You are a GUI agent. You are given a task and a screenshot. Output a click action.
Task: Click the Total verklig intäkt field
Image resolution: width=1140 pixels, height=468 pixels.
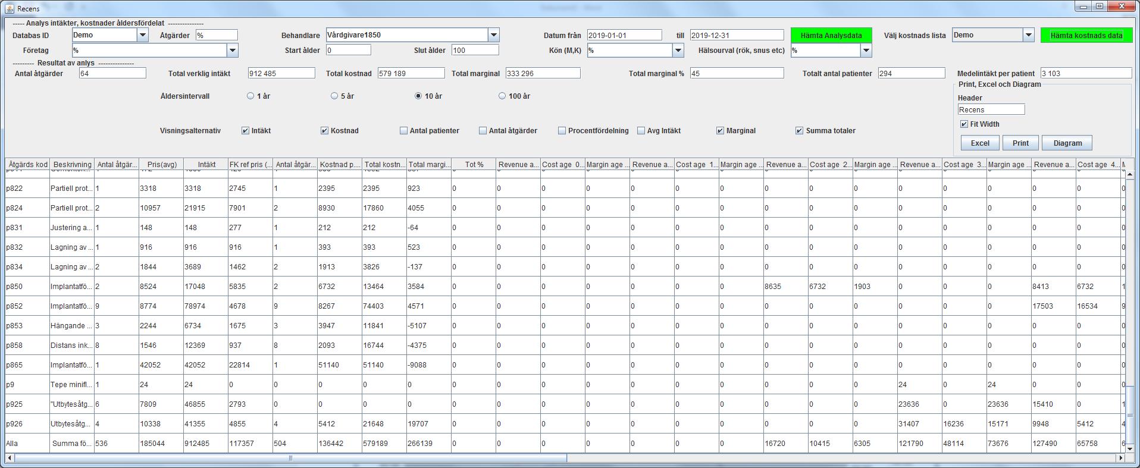281,73
